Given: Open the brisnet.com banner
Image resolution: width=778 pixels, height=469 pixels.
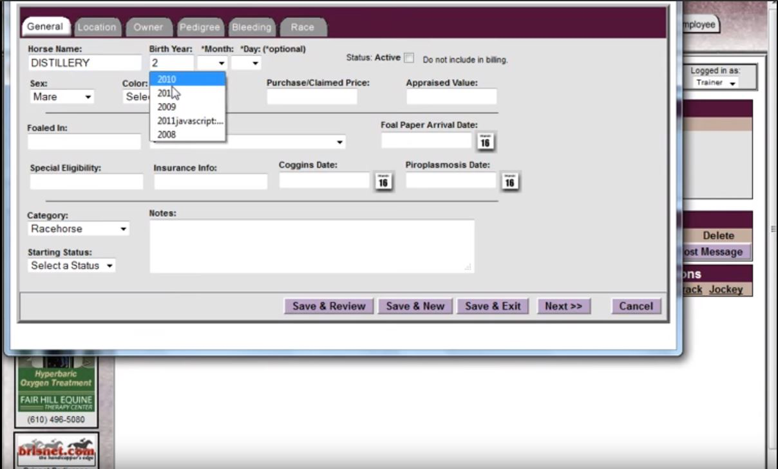Looking at the screenshot, I should tap(56, 452).
